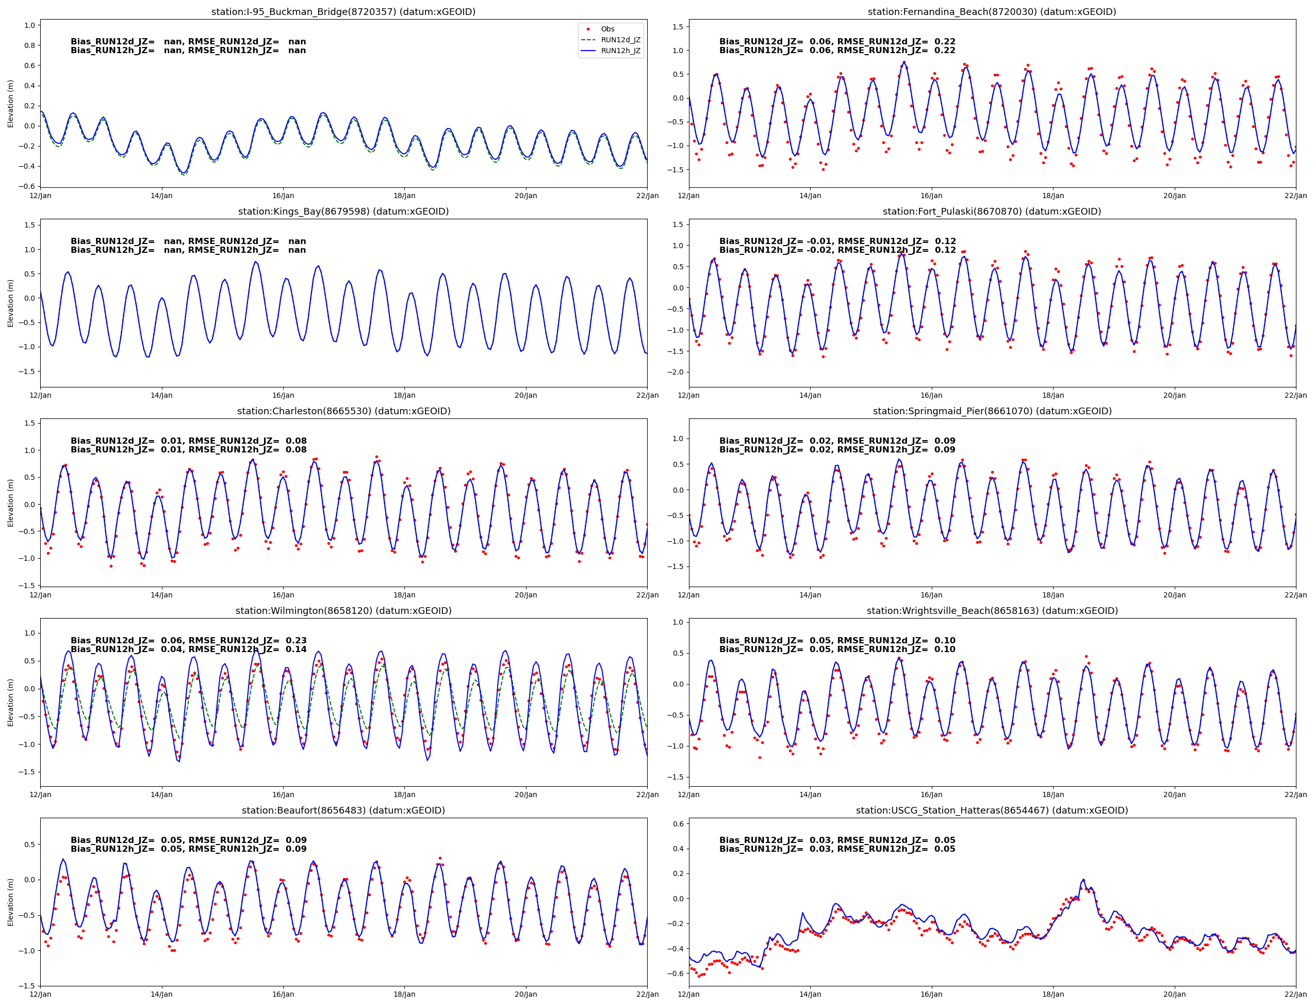This screenshot has height=1006, width=1315.
Task: Click the I-95_Buckman_Bridge station title
Action: 343,12
